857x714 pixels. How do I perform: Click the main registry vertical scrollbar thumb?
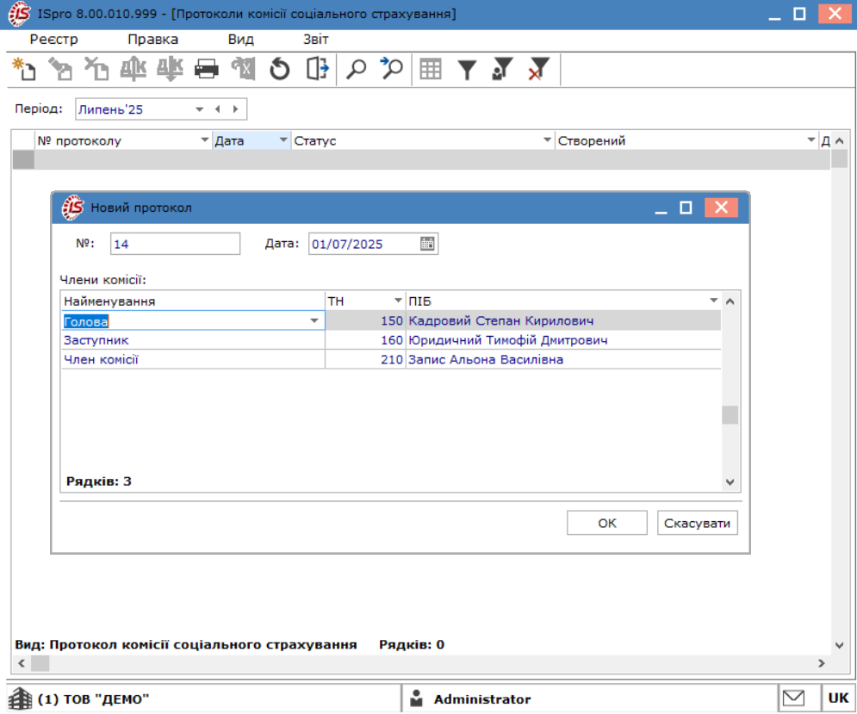839,158
